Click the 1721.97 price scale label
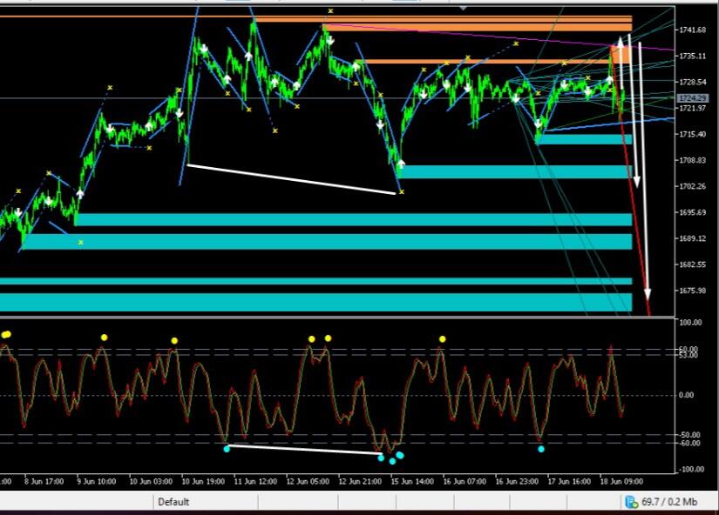719x515 pixels. [x=693, y=108]
